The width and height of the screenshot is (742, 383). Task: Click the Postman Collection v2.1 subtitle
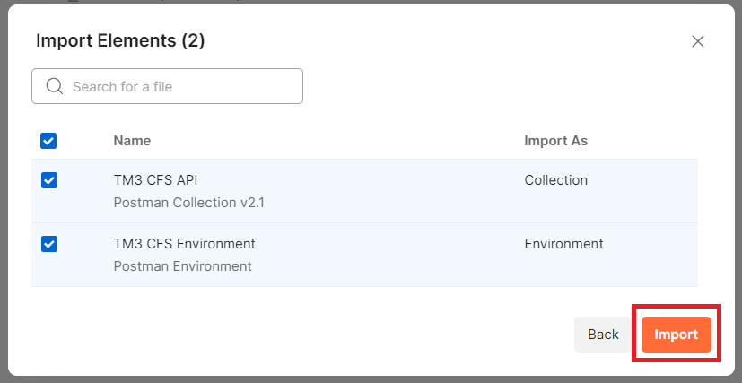tap(188, 203)
